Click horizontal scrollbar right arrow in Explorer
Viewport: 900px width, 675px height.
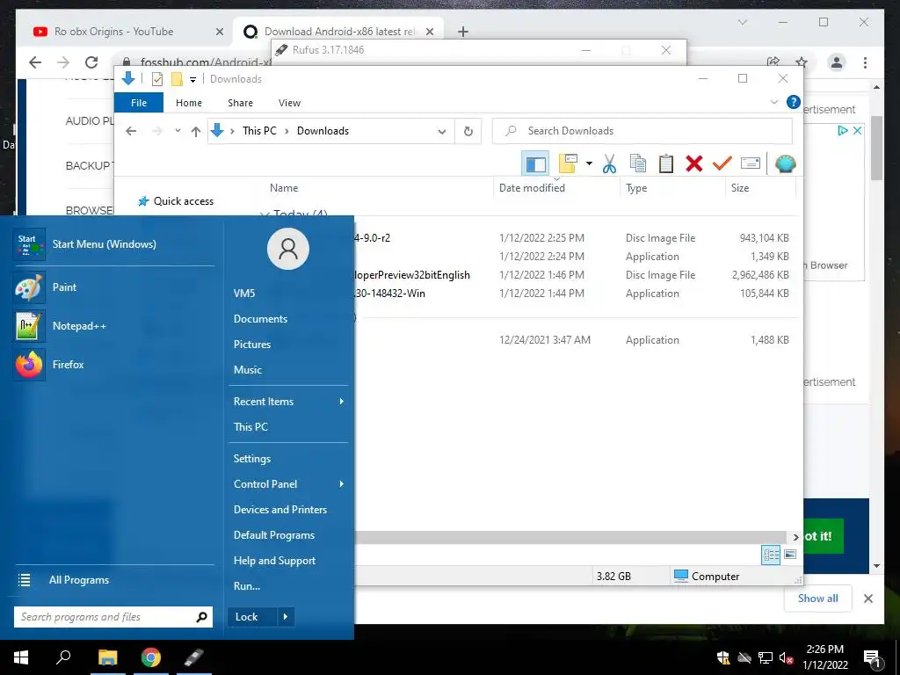pyautogui.click(x=795, y=537)
